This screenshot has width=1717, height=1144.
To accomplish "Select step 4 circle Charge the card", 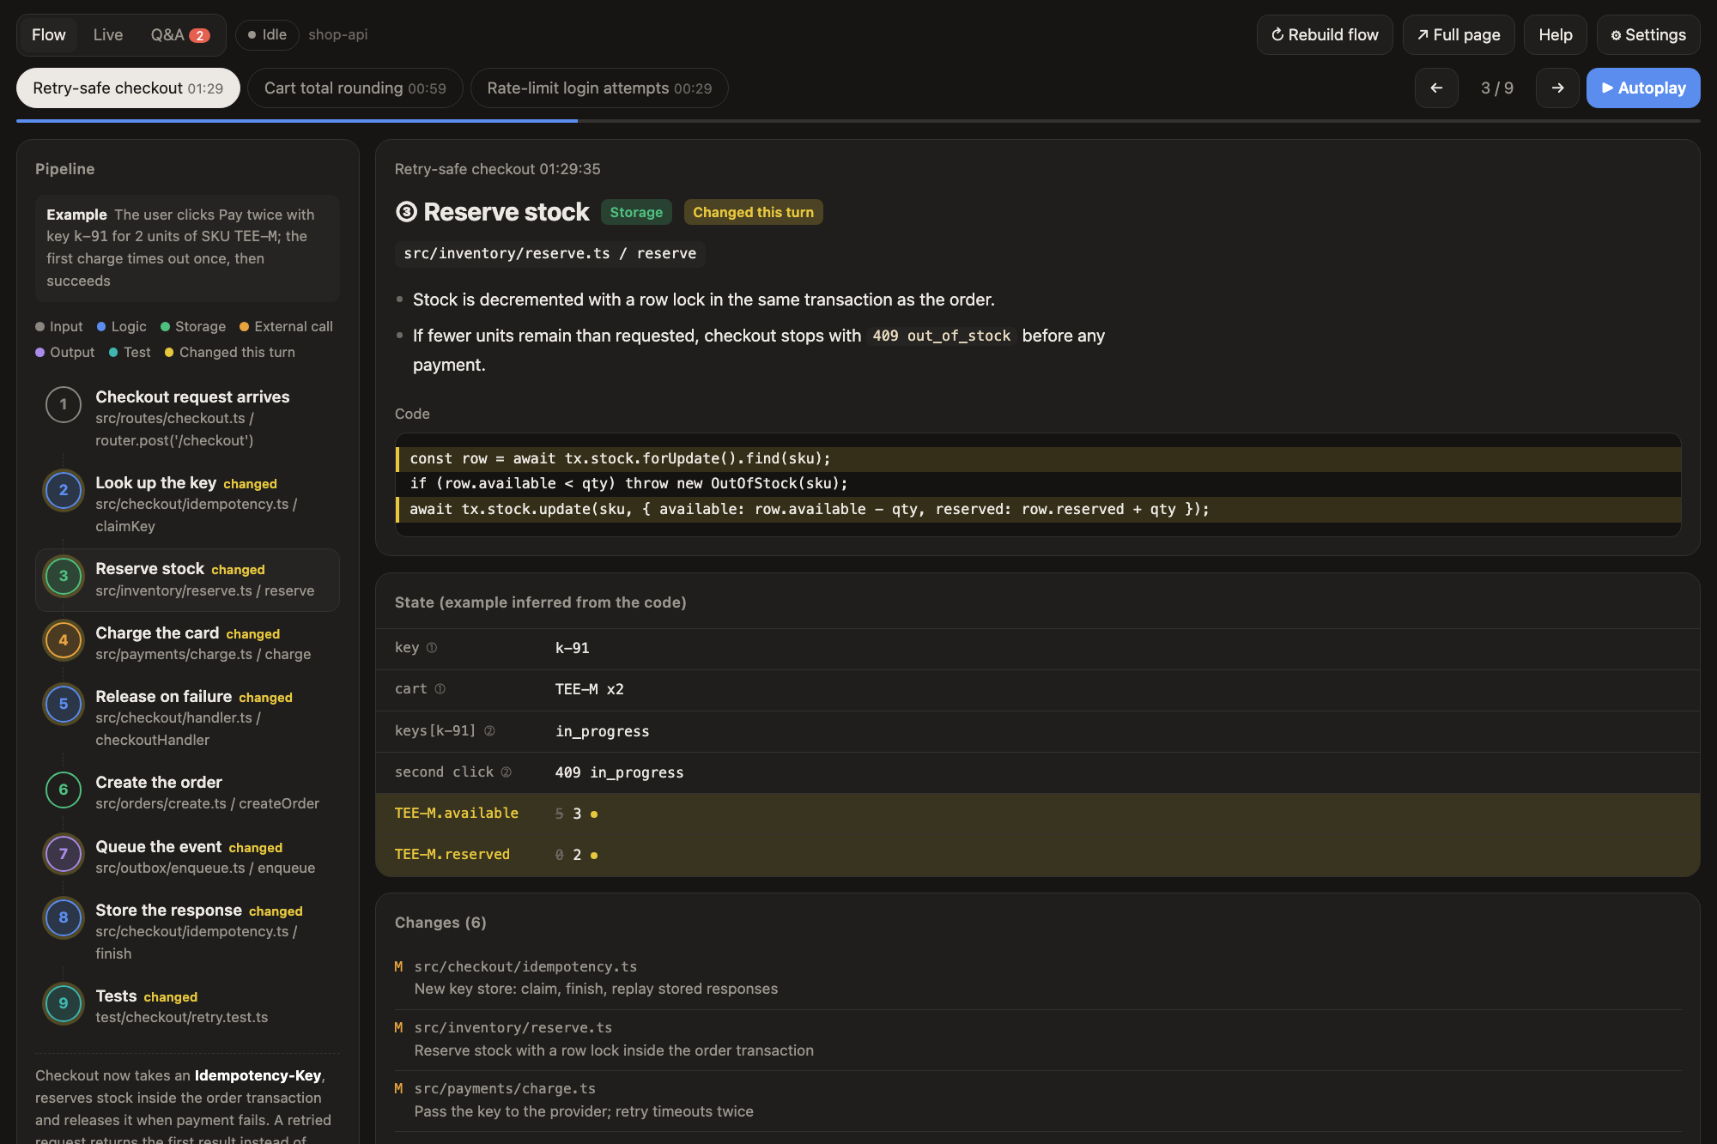I will point(64,640).
